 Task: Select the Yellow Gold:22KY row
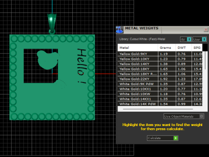(160, 79)
